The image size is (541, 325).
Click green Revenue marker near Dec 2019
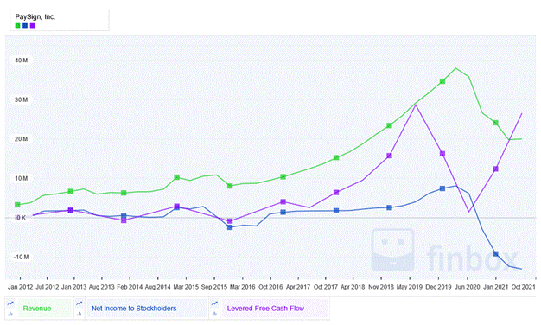click(442, 81)
